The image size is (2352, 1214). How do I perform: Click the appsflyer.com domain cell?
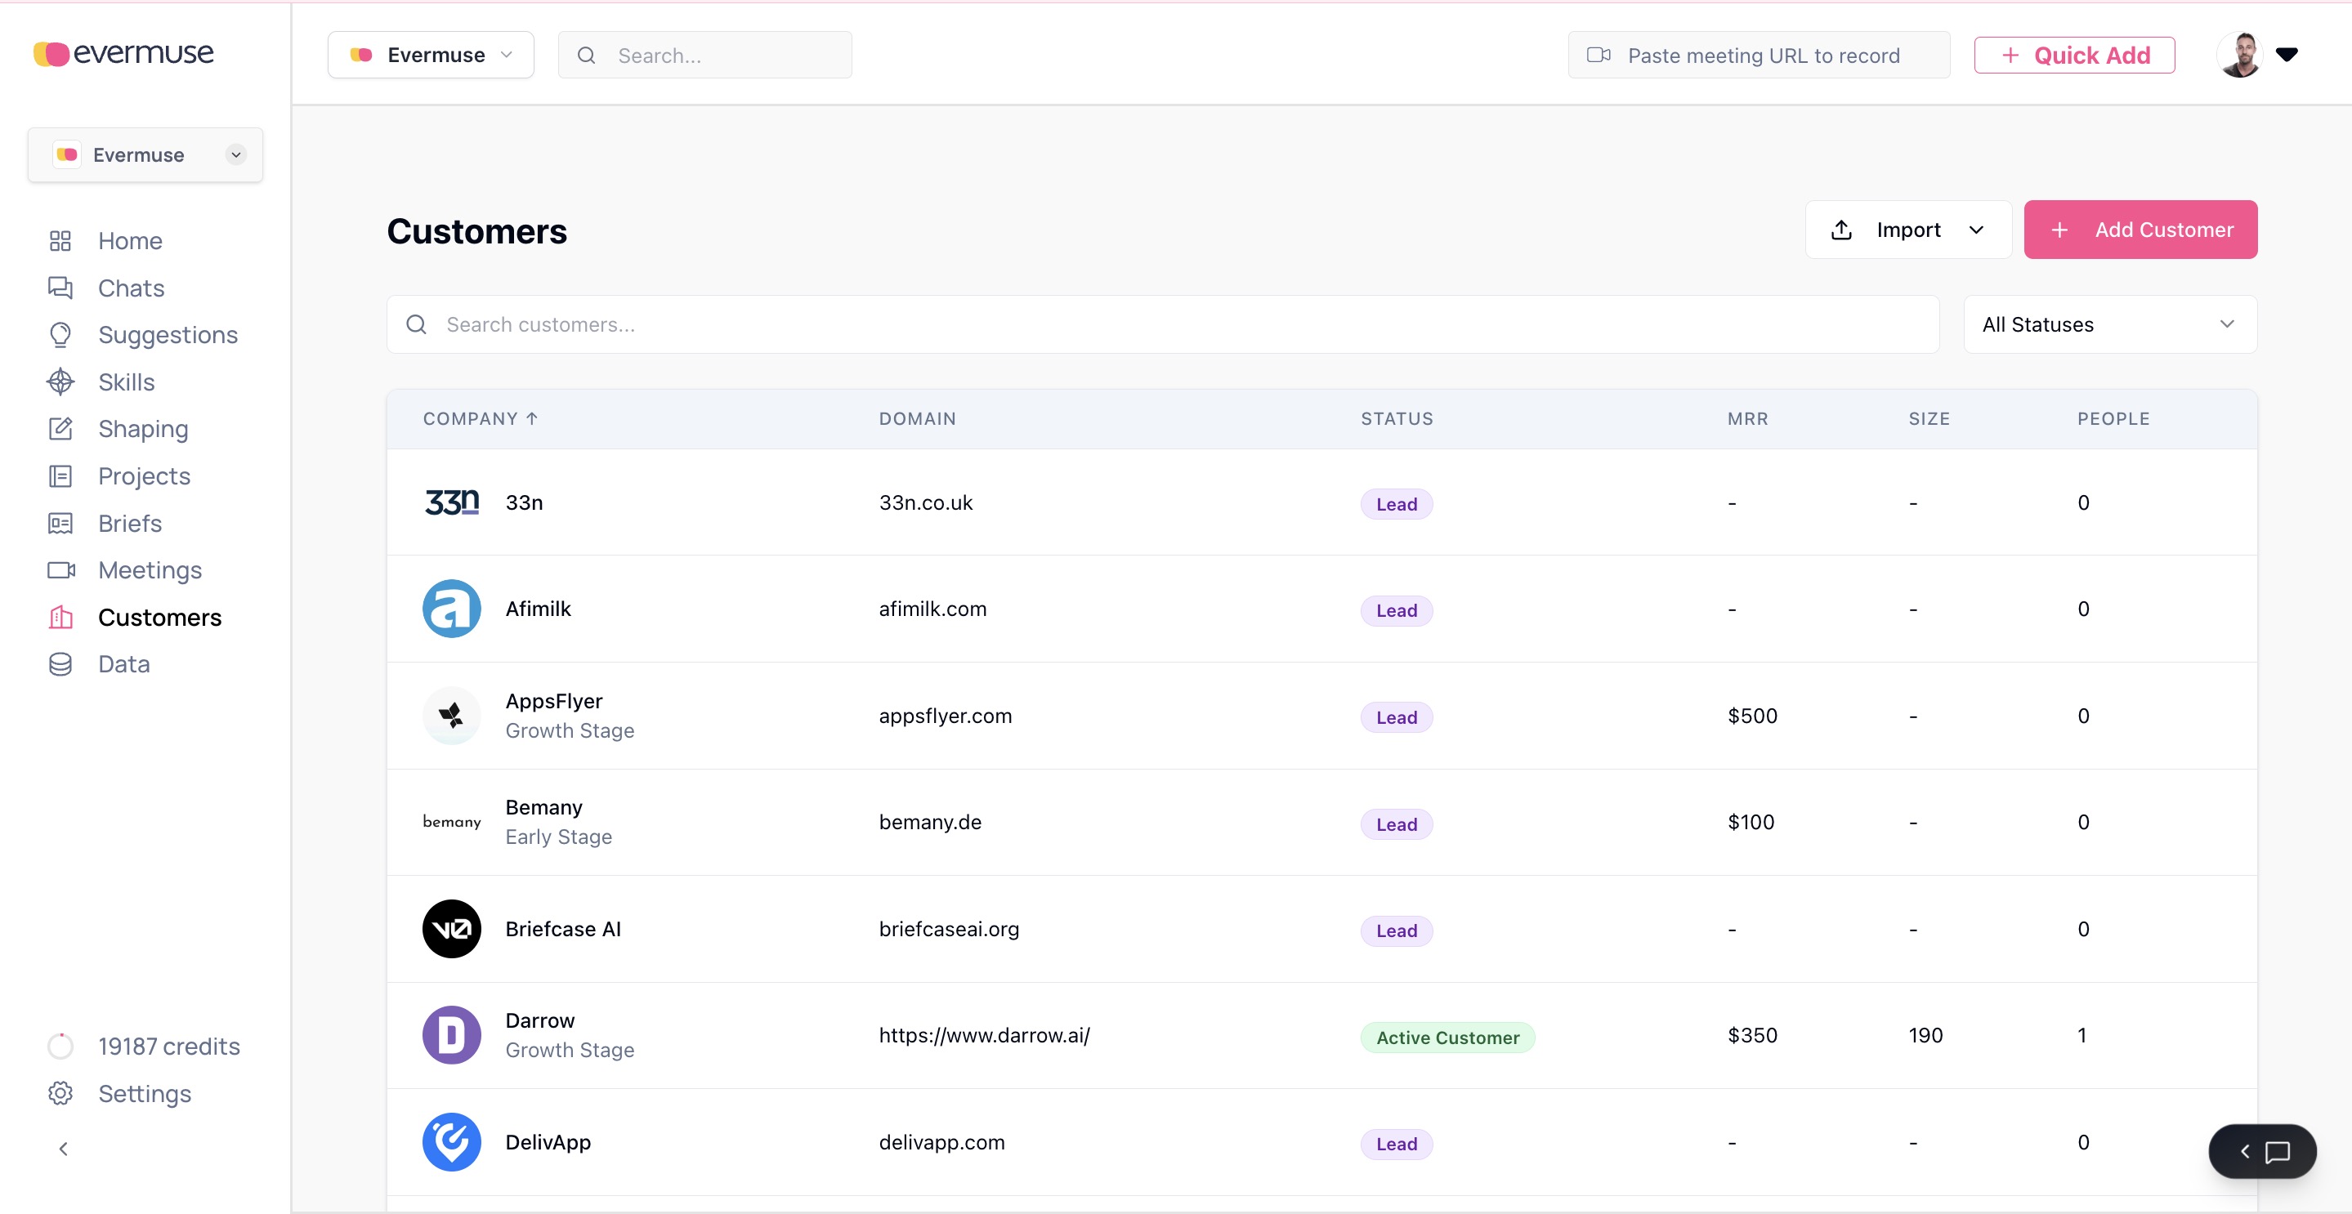point(946,716)
